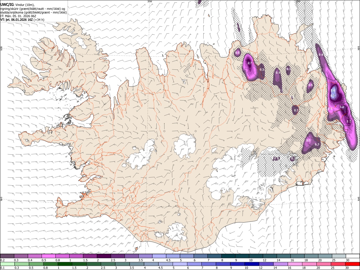Click the 'UWC/IG: Vindur (10m)' title line
Viewport: 360px width, 270px height.
pos(17,5)
